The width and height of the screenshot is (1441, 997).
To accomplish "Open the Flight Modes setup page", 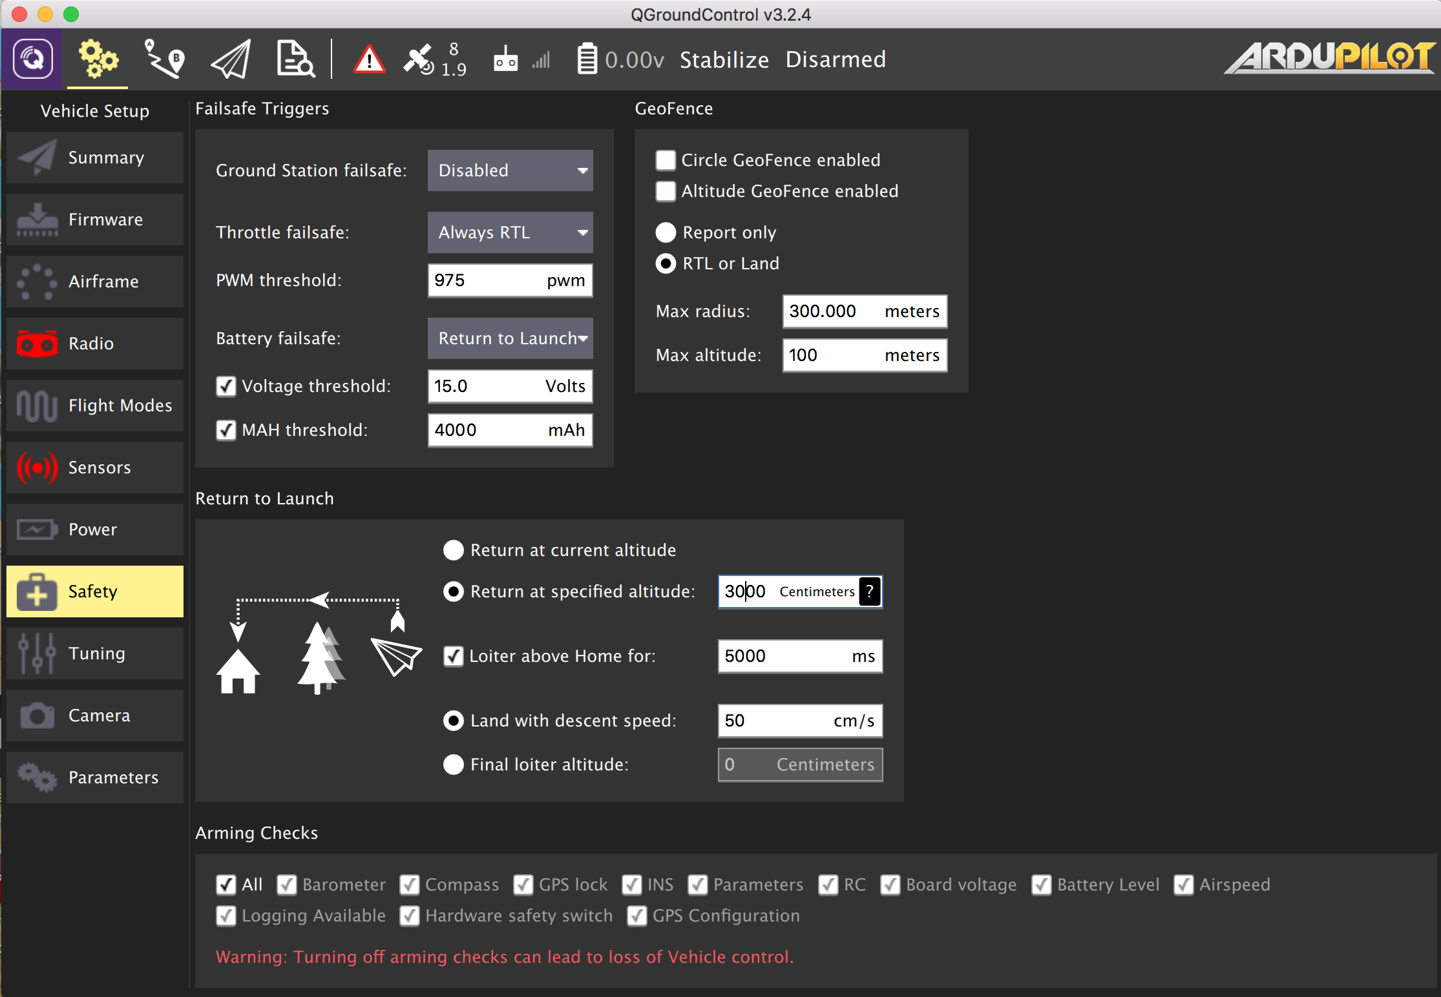I will [95, 406].
